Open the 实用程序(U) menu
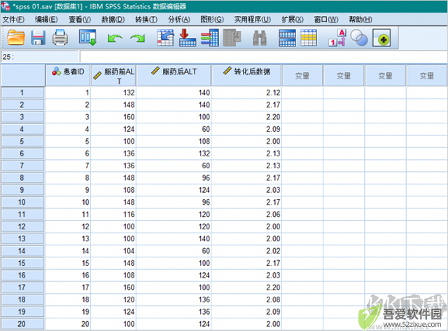The height and width of the screenshot is (331, 448). (x=253, y=20)
